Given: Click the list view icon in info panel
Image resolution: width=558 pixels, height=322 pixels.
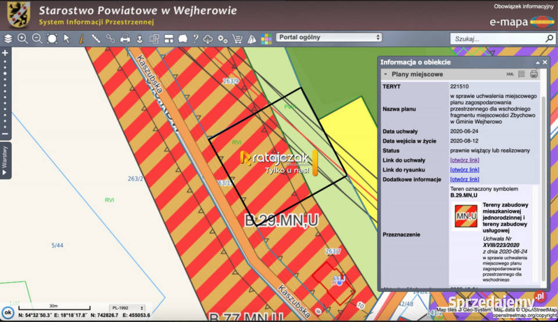Looking at the screenshot, I should pyautogui.click(x=522, y=74).
